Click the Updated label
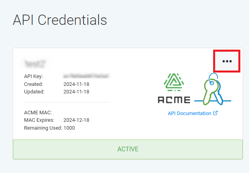This screenshot has height=173, width=249. coord(34,92)
